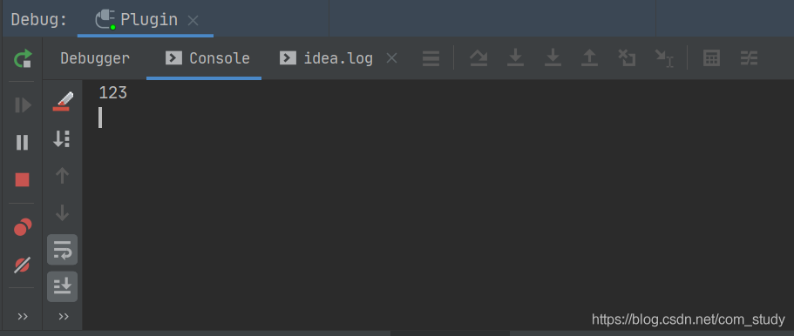Click Step Out arrow icon

(589, 58)
